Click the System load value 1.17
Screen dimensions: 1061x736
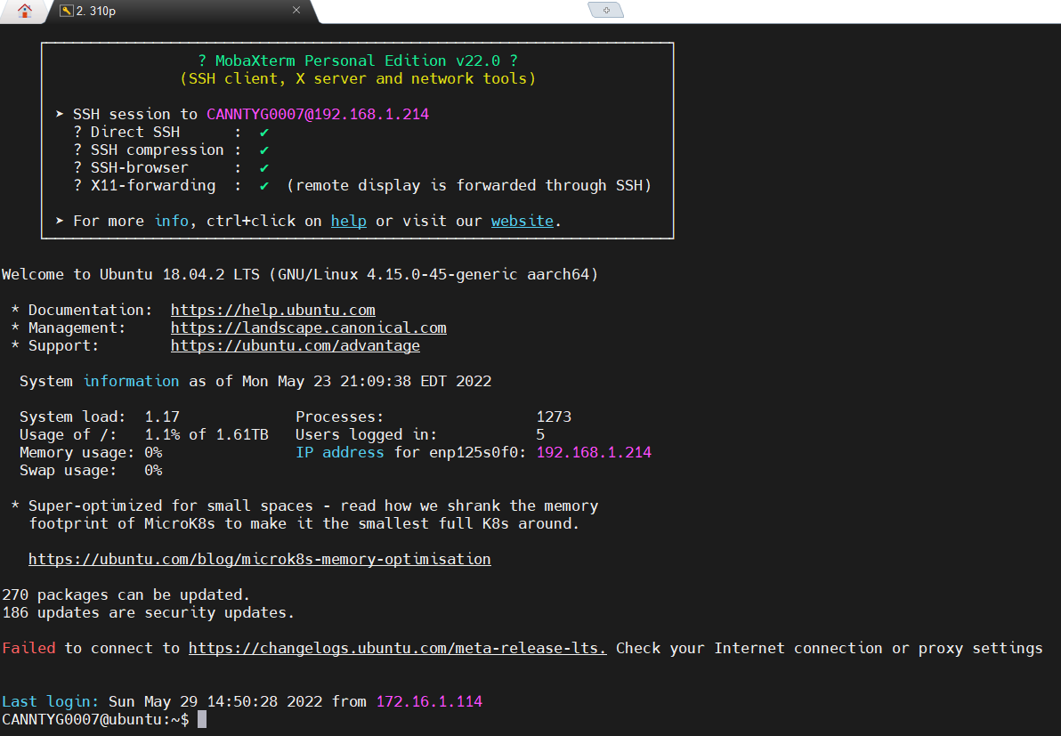click(162, 417)
